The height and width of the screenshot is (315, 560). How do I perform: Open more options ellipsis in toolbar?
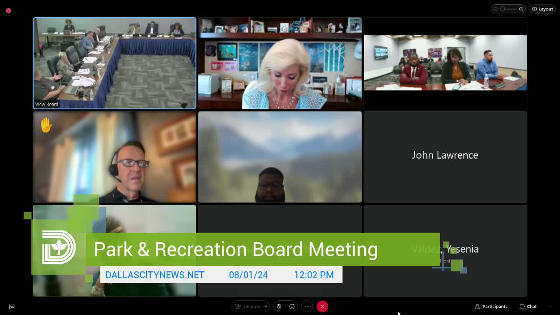[307, 306]
